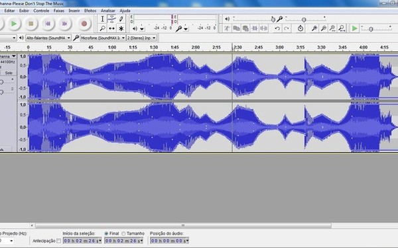Open output meter dropdown arrow

click(x=142, y=29)
